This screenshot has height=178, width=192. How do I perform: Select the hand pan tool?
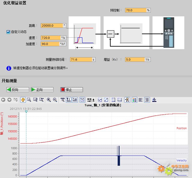click(x=23, y=100)
